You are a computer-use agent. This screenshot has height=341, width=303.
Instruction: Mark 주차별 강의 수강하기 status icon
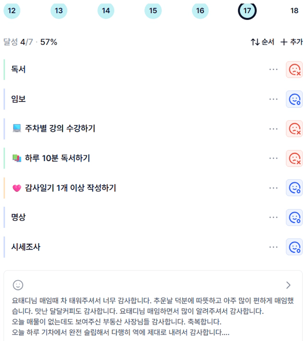pyautogui.click(x=294, y=128)
